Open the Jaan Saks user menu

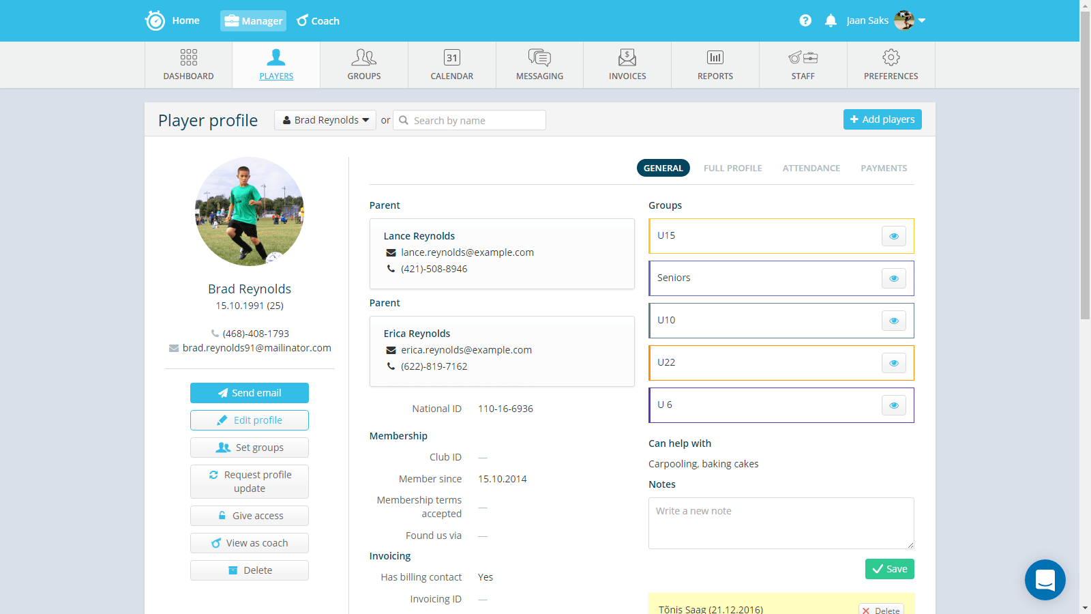point(885,20)
